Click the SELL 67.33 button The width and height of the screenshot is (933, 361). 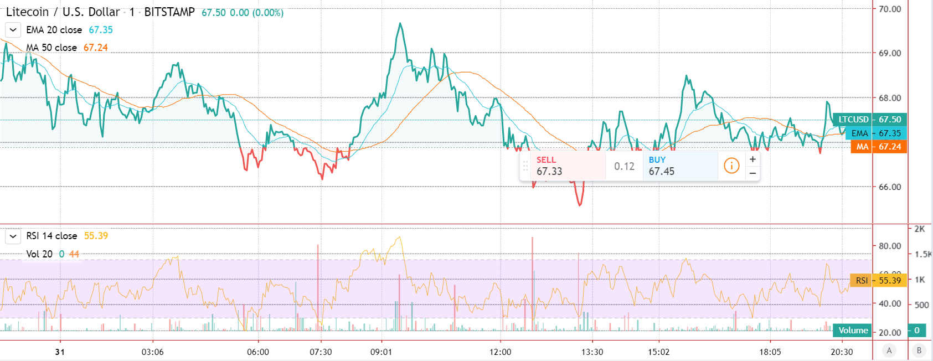point(568,166)
